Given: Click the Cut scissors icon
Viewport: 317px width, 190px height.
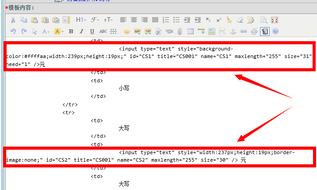Looking at the screenshot, I should point(13,20).
